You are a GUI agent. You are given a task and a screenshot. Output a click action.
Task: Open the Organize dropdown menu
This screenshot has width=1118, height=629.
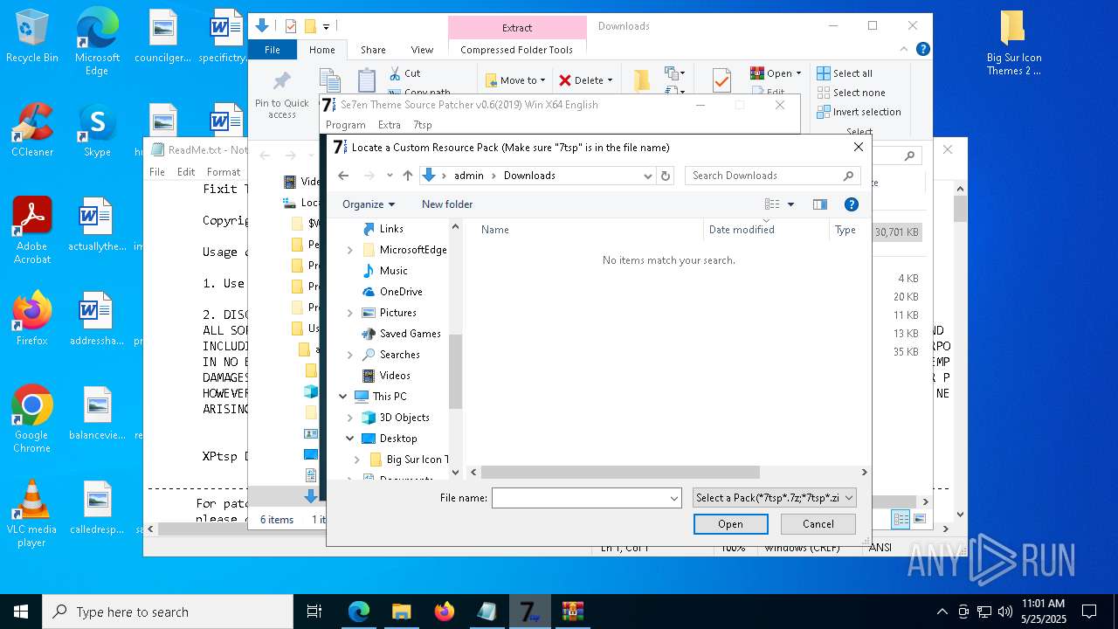[369, 204]
